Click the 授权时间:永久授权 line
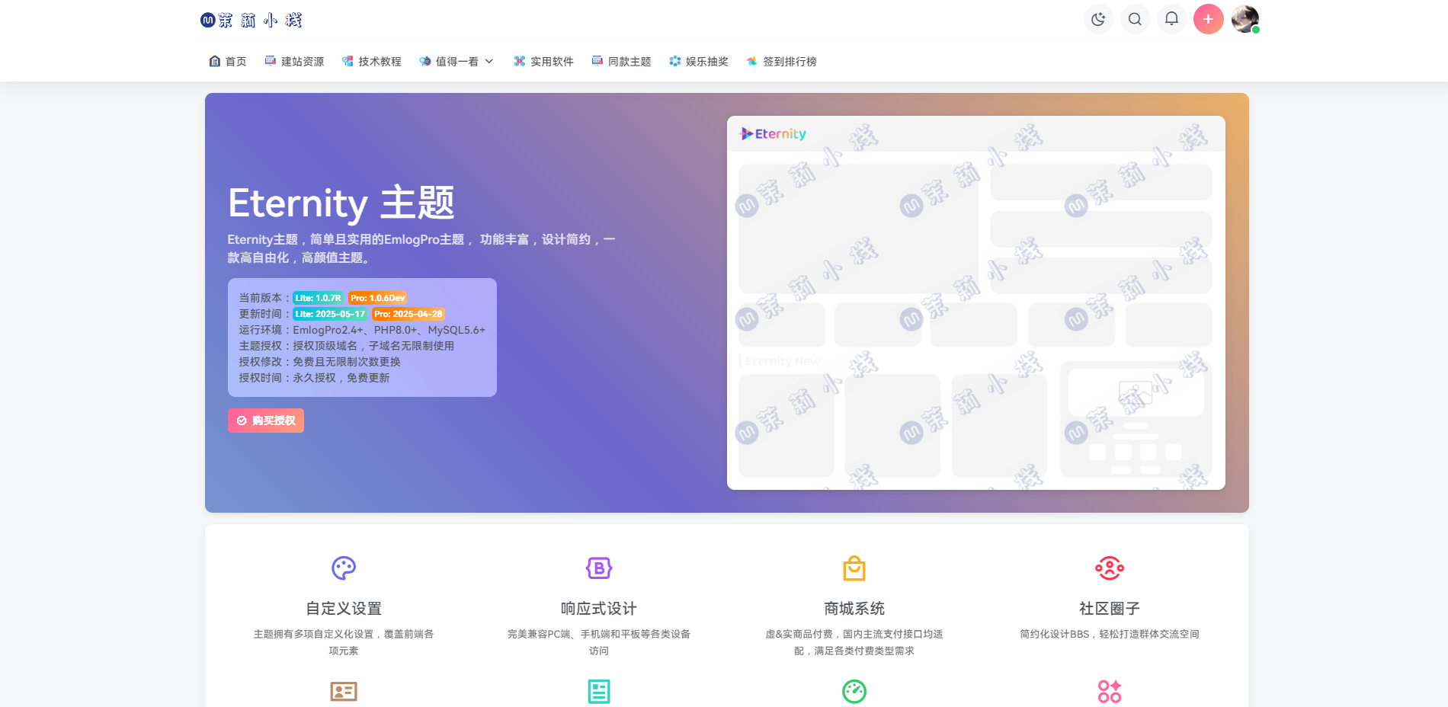 coord(314,378)
